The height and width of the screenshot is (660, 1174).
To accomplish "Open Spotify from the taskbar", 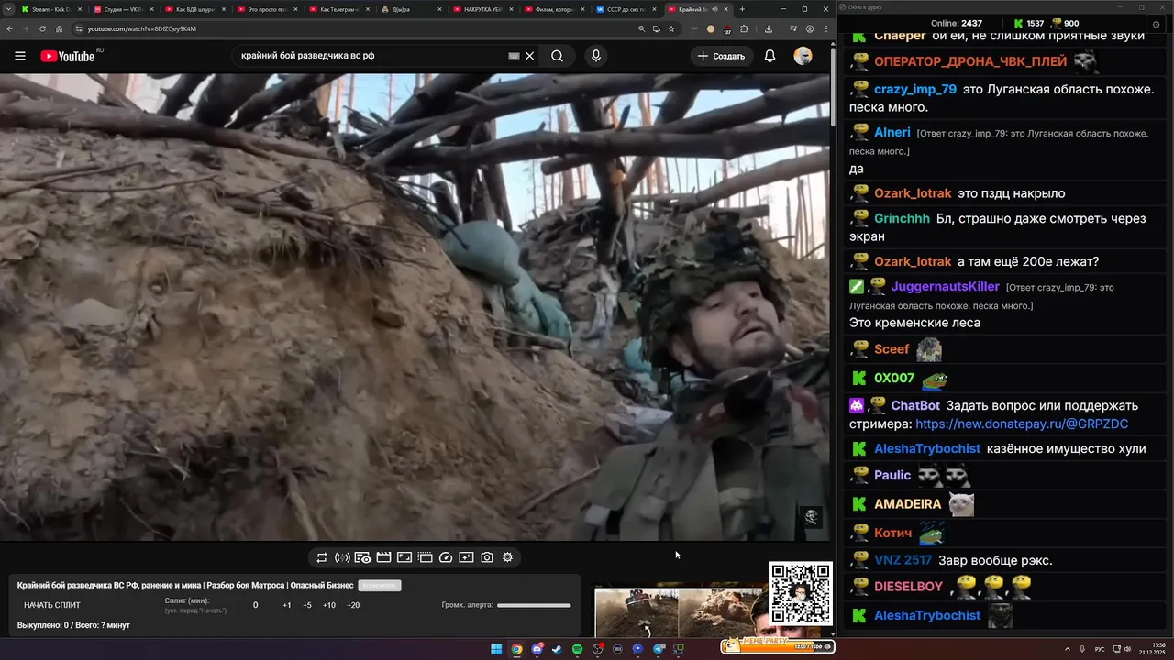I will [x=577, y=649].
